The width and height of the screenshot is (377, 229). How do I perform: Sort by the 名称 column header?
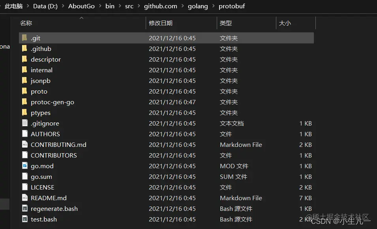(26, 23)
